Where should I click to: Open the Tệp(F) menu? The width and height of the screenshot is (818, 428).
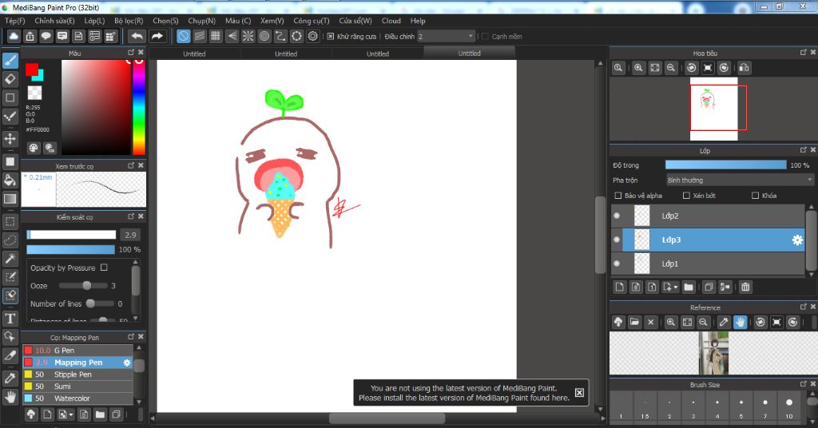[x=15, y=21]
